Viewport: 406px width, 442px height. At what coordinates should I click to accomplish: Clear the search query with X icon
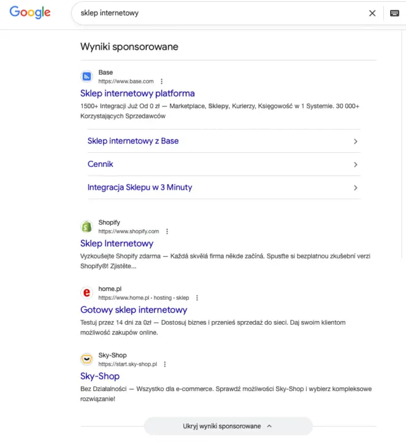(372, 13)
